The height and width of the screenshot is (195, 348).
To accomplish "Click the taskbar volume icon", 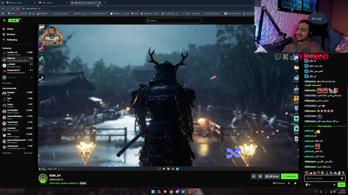I will (x=334, y=192).
